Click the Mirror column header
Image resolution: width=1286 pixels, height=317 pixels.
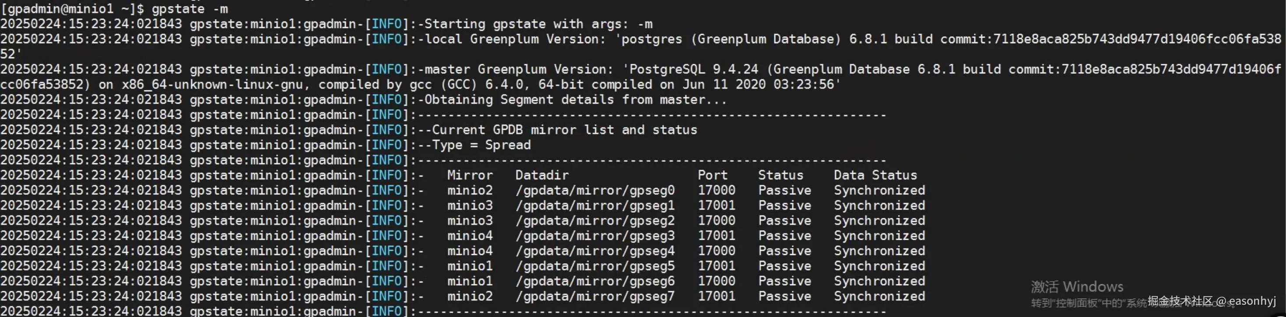click(470, 175)
